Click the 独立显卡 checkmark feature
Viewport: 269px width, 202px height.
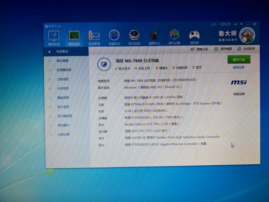click(123, 69)
